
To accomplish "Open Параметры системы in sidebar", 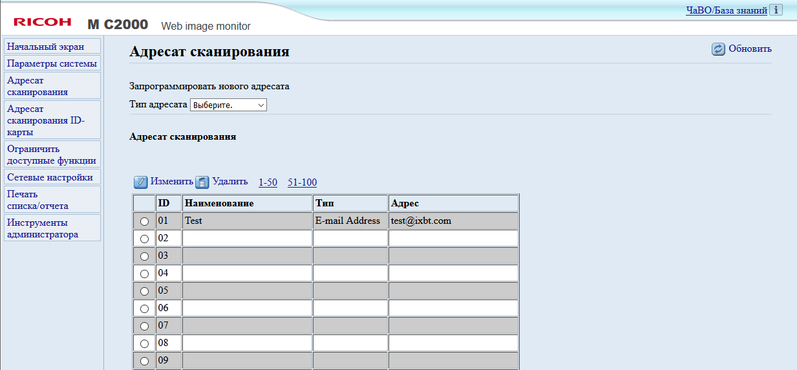I will tap(52, 63).
